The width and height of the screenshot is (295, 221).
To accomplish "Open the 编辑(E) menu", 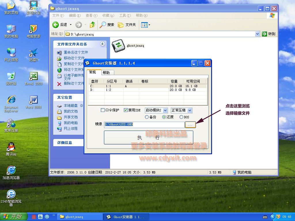I will coord(75,16).
